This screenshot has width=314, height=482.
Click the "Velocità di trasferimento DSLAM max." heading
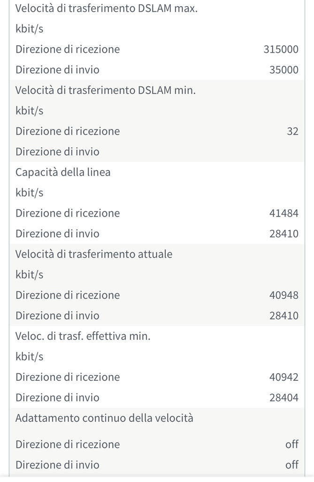107,8
